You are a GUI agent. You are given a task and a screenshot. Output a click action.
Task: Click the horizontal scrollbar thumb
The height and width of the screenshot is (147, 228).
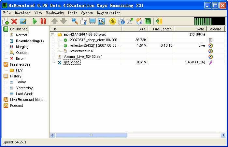(91, 135)
